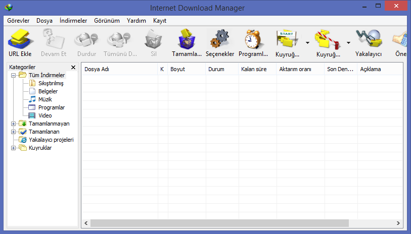Select the Tamamlanan folder

[x=44, y=132]
